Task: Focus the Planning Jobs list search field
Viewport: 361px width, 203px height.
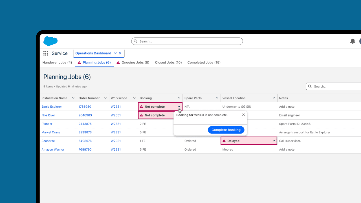Action: click(x=334, y=86)
